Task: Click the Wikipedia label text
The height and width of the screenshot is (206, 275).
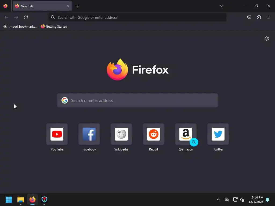Action: tap(121, 149)
